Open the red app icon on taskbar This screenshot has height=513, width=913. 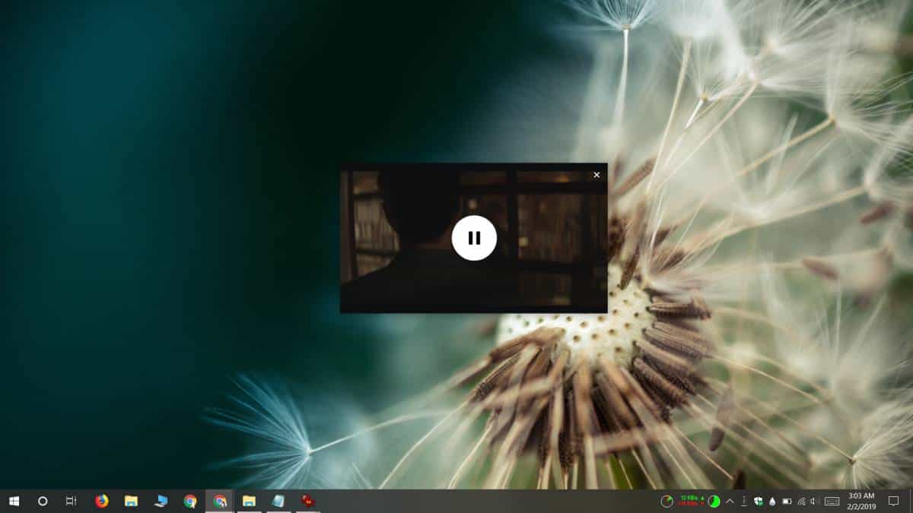308,501
